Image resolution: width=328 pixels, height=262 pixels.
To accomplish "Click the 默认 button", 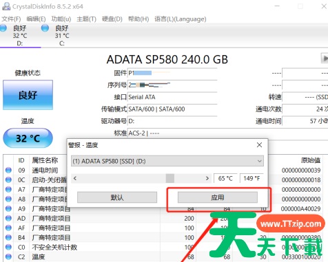I will pos(117,197).
